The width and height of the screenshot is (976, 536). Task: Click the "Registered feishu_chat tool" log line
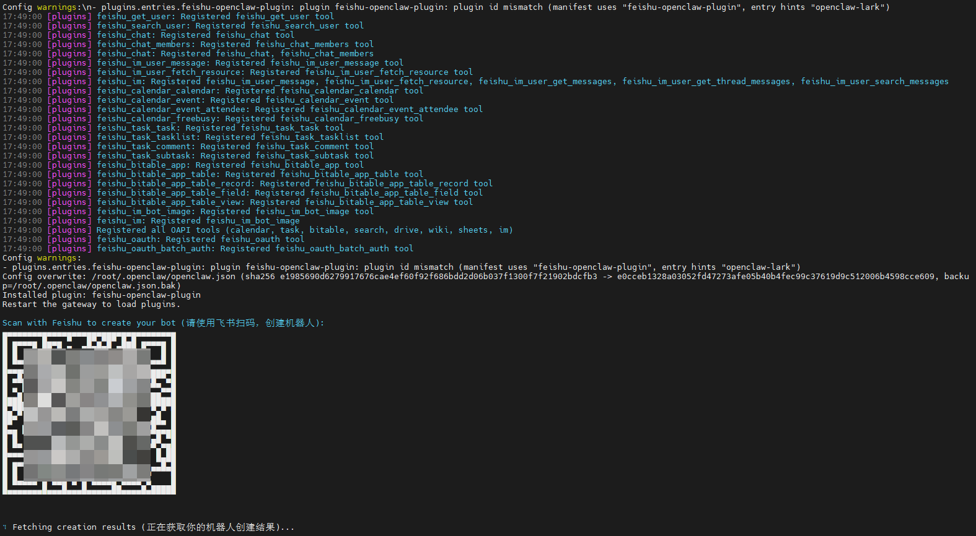(x=149, y=35)
